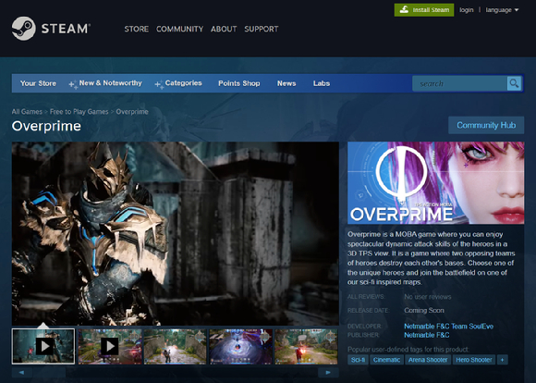Click the Coming Soon release date
Screen dimensions: 536x383
424,311
